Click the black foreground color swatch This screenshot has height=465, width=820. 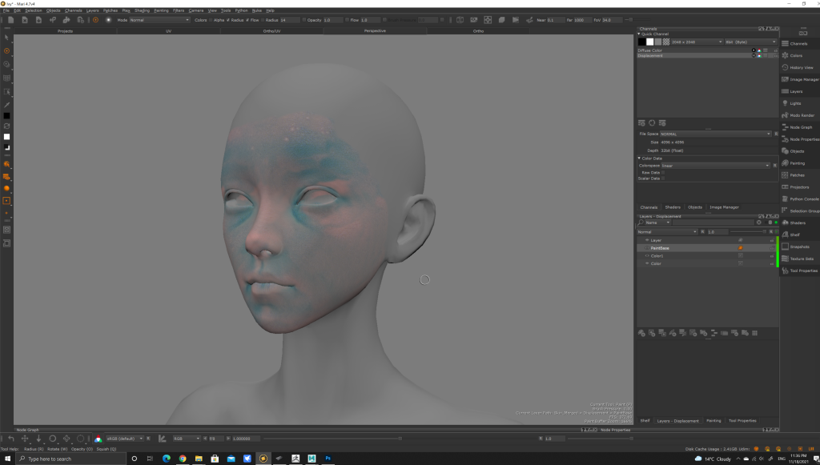[x=6, y=116]
